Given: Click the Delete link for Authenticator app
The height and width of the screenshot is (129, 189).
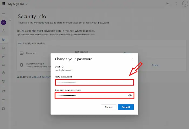Looking at the screenshot, I should 155,65.
